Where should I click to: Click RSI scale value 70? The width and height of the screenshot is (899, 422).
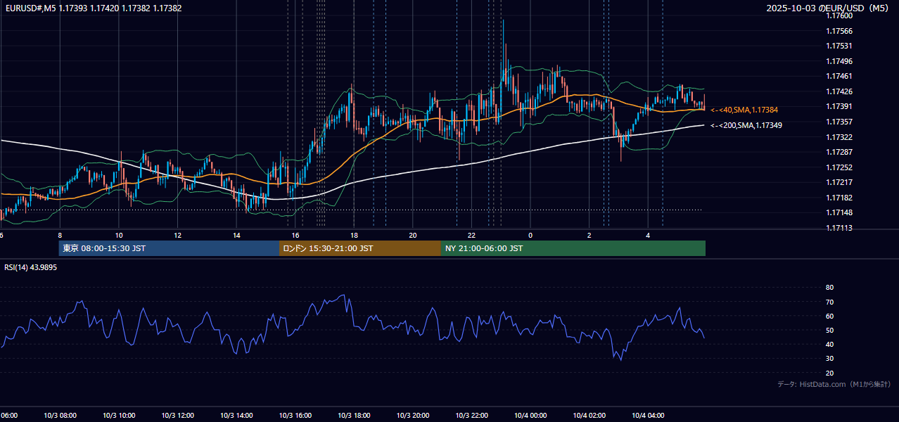coord(829,302)
